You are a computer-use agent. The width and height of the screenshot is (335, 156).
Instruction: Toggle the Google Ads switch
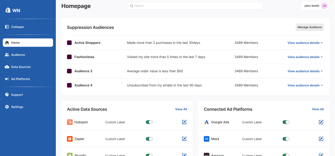click(286, 122)
